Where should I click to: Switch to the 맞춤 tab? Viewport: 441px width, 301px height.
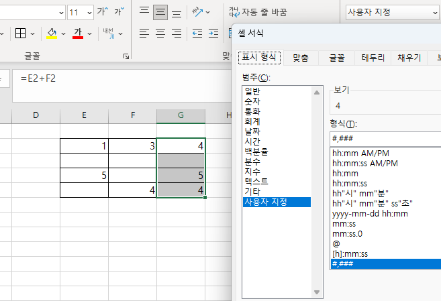301,58
